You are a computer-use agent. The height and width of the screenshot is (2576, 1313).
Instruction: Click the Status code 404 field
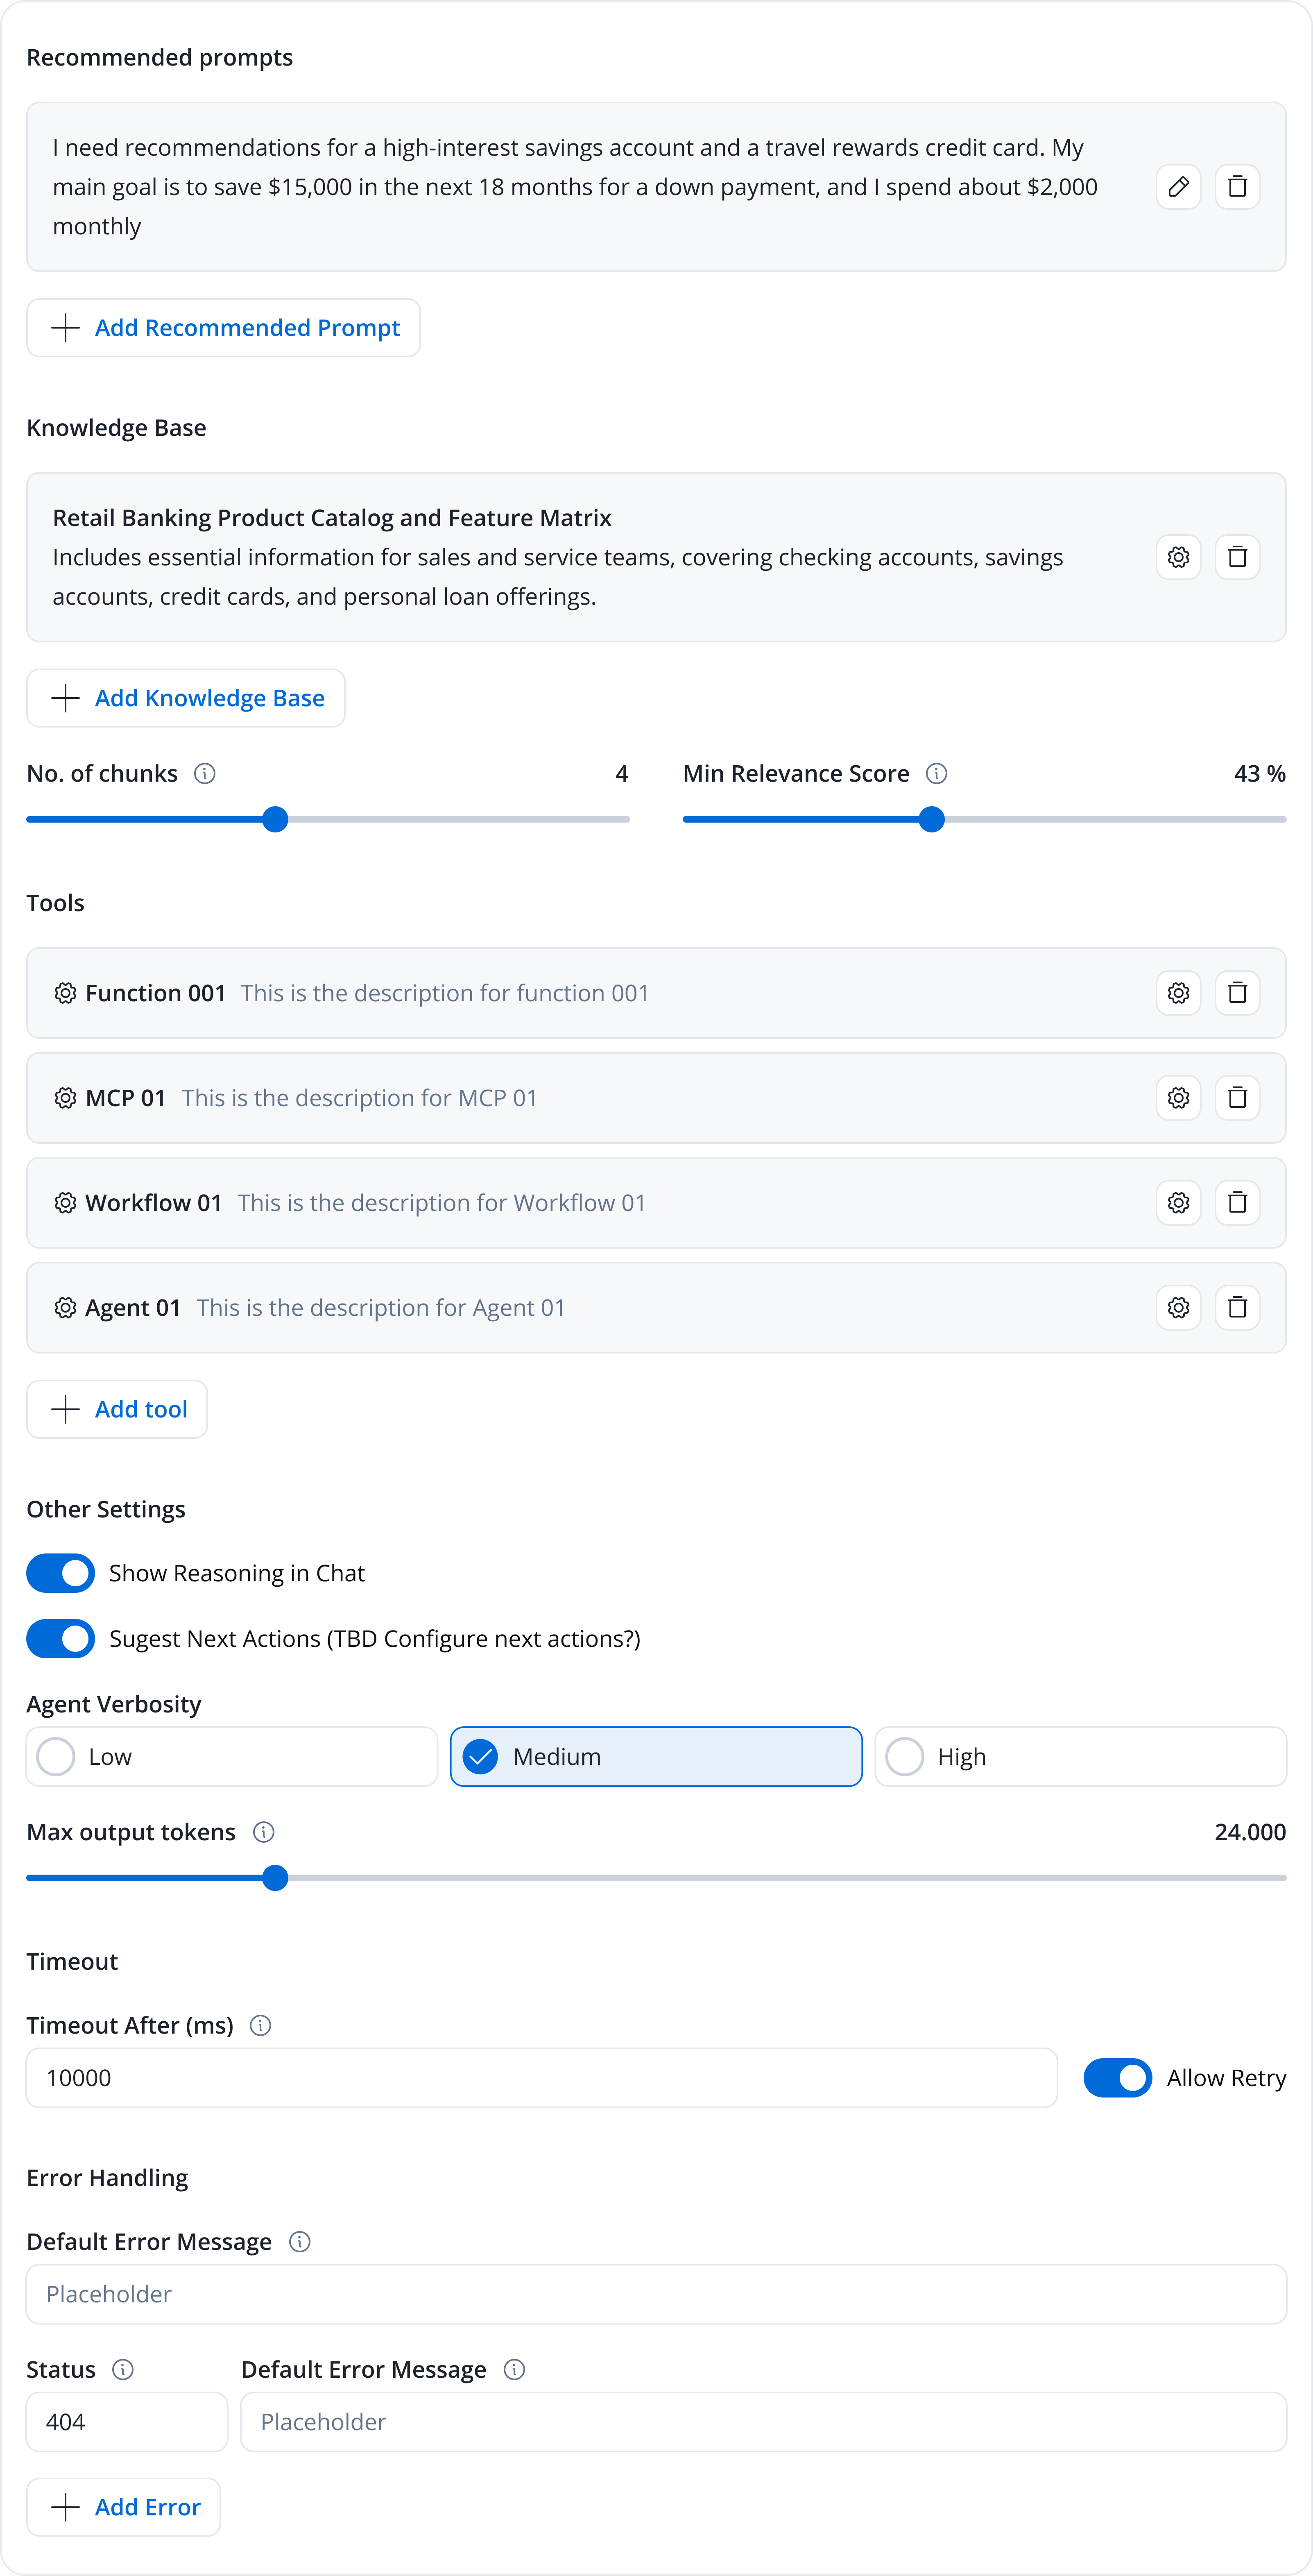[x=127, y=2422]
